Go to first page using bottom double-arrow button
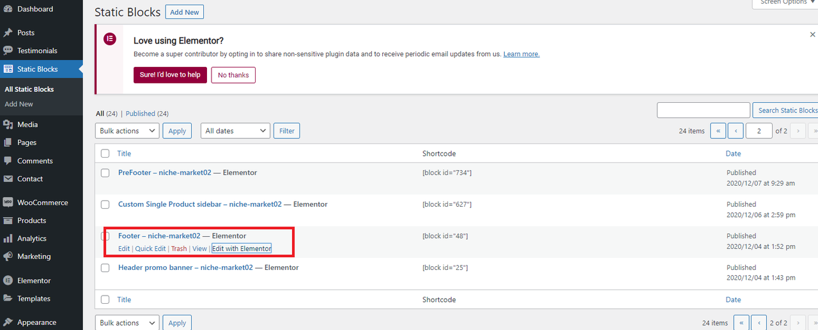818x330 pixels. tap(741, 323)
